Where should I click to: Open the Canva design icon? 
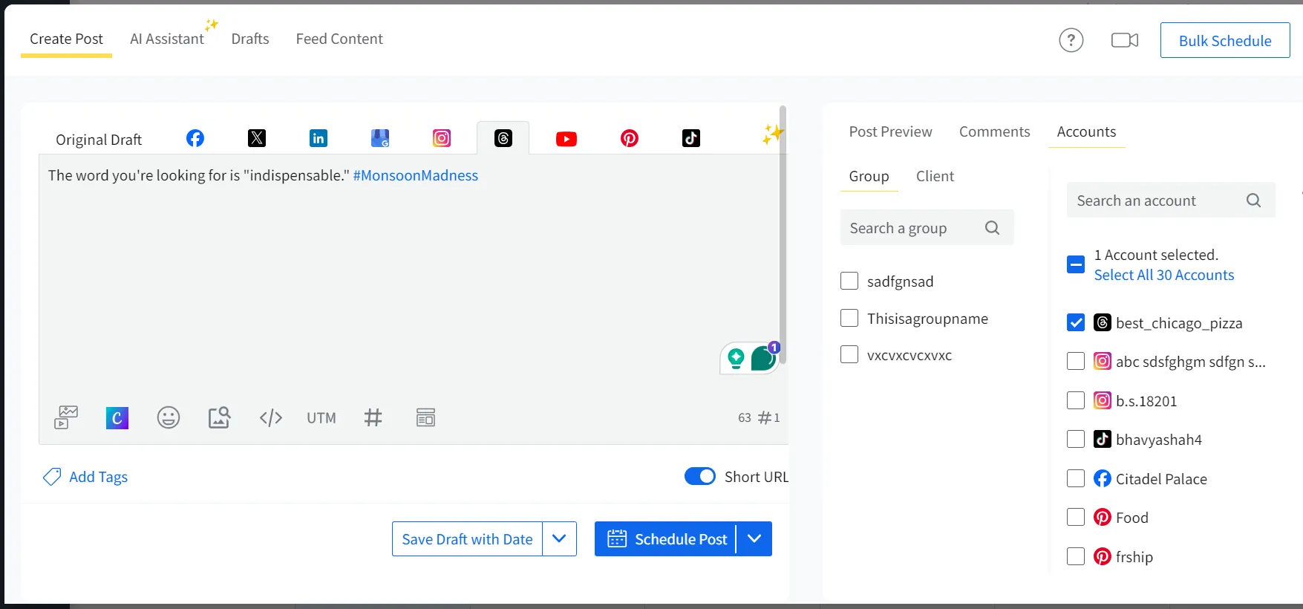(117, 418)
